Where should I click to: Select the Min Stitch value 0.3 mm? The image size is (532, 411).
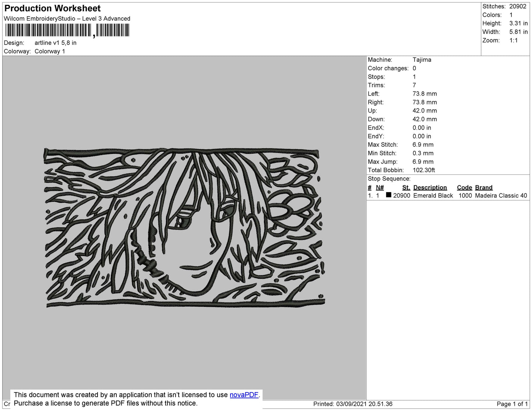(423, 153)
